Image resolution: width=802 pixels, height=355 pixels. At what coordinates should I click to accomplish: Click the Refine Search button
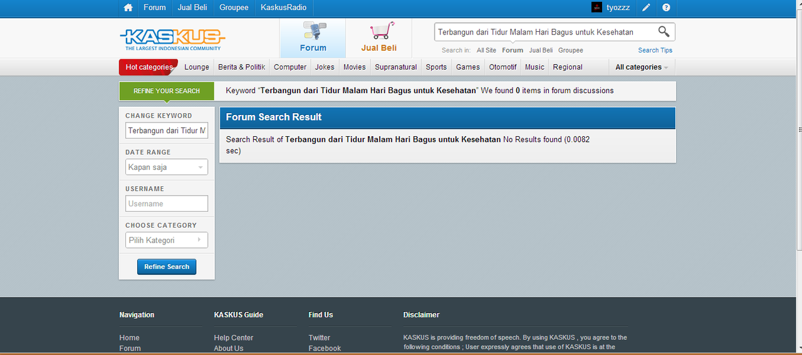(167, 267)
